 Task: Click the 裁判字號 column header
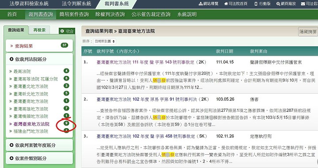(118, 51)
